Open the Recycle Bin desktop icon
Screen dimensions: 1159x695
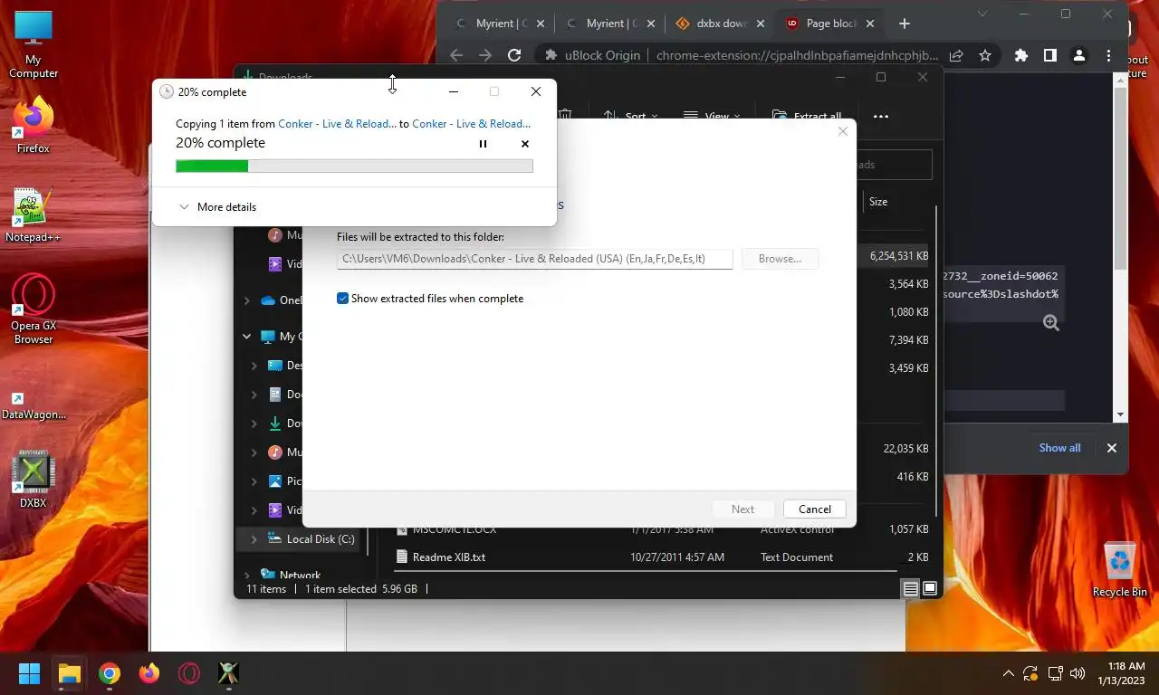click(1120, 569)
